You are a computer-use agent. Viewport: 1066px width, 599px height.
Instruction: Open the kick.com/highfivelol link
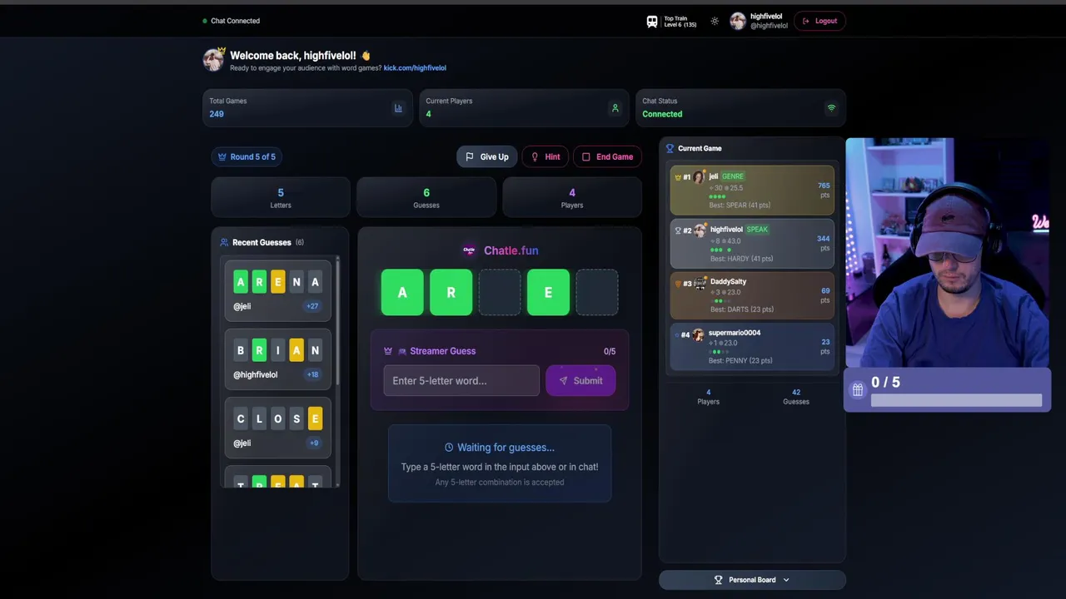point(415,68)
